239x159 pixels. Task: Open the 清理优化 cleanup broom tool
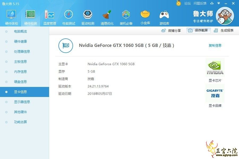[x=107, y=17]
